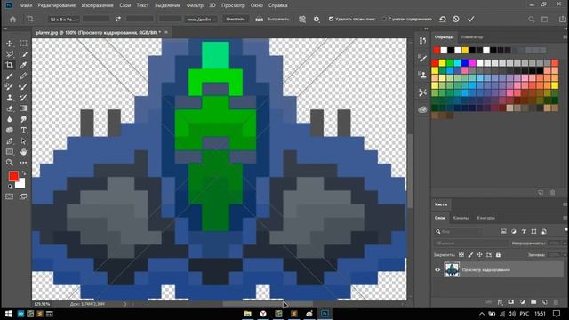Hide layer via eye icon

point(437,270)
